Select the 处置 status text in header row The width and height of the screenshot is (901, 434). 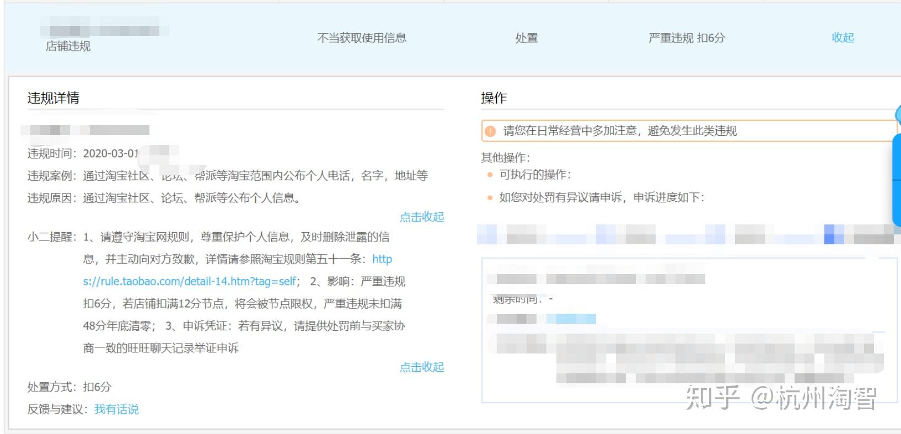point(527,37)
